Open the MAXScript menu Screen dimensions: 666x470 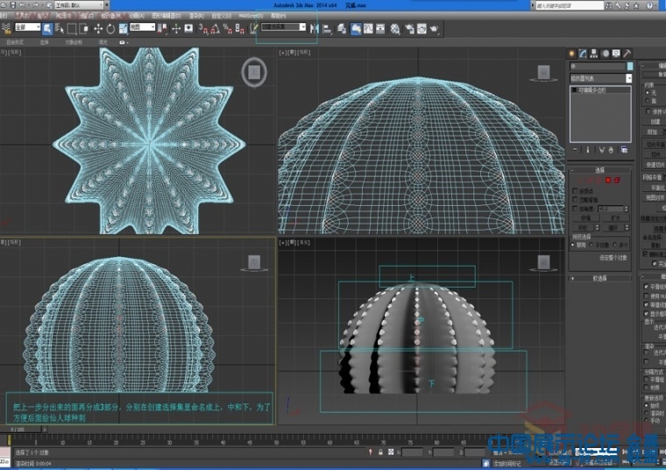point(251,16)
